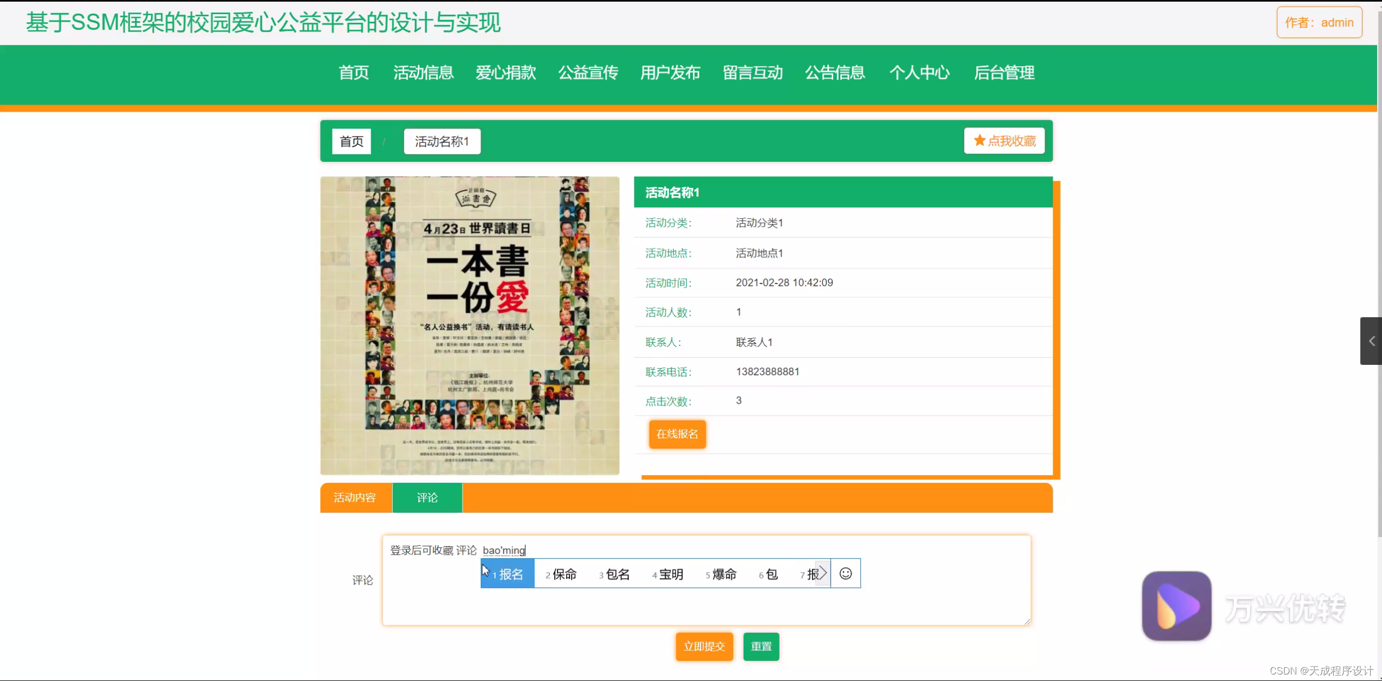Click the 立即提交 submit button

point(703,646)
